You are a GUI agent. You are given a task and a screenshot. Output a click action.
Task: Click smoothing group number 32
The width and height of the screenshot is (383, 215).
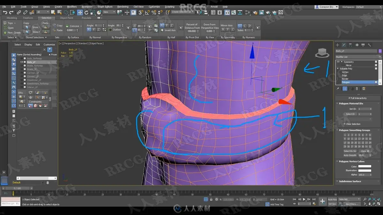[370, 147]
